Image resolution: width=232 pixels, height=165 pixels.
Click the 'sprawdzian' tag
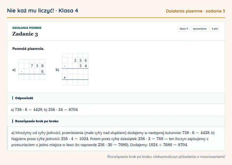coord(200,29)
